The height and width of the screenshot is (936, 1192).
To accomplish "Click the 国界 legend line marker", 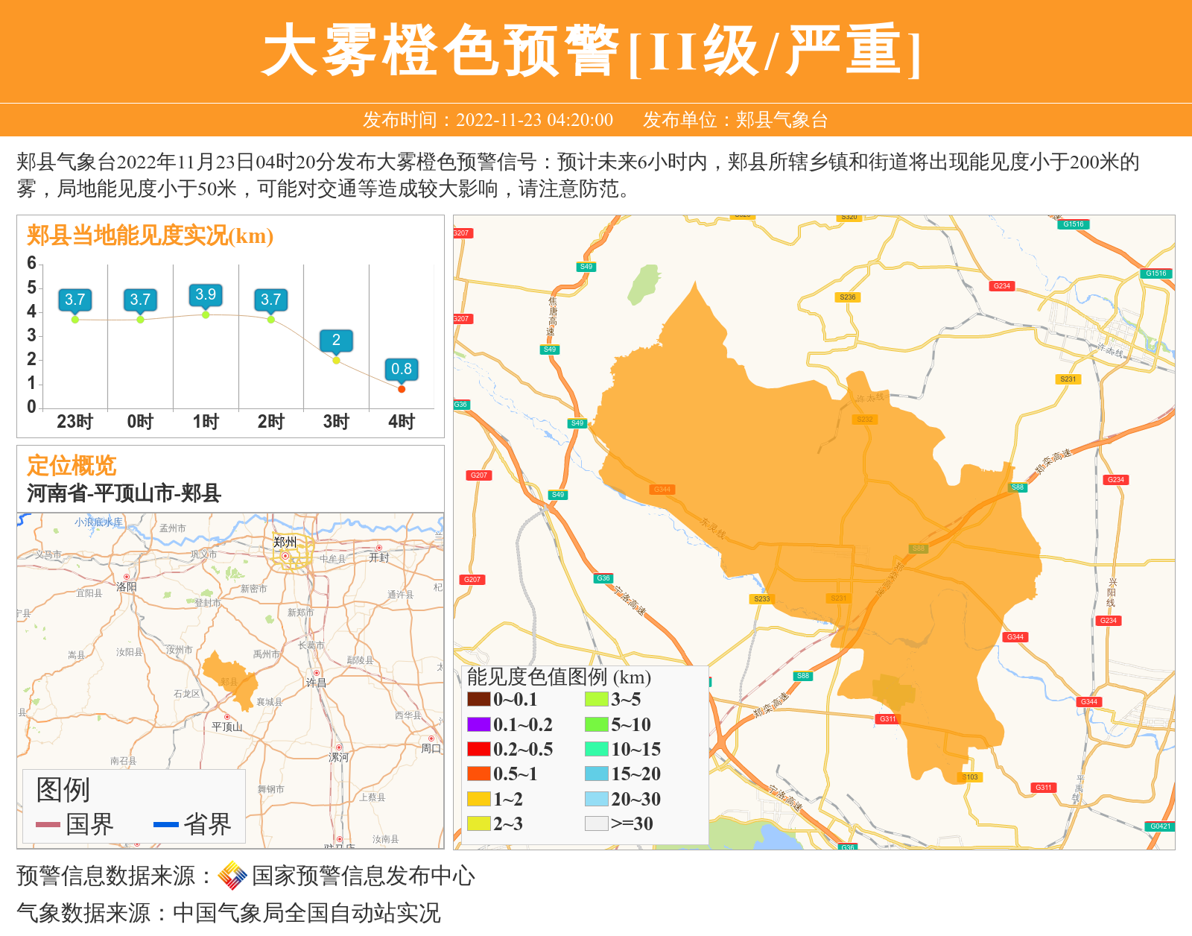I will click(x=48, y=824).
